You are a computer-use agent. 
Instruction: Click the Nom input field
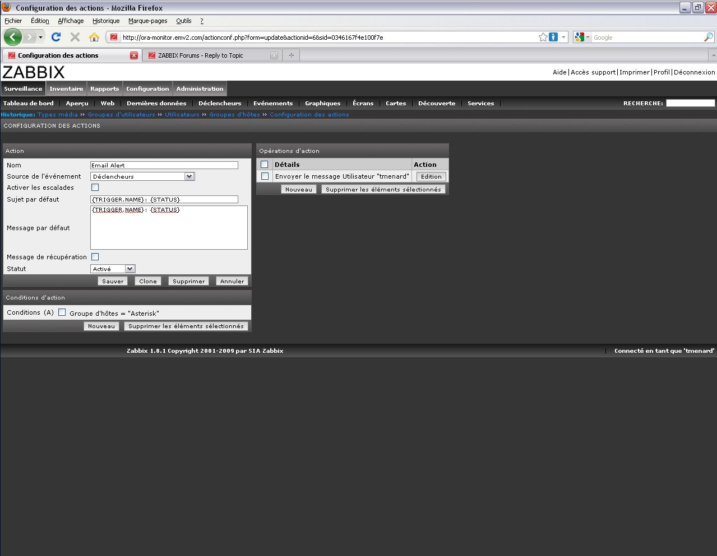tap(164, 165)
